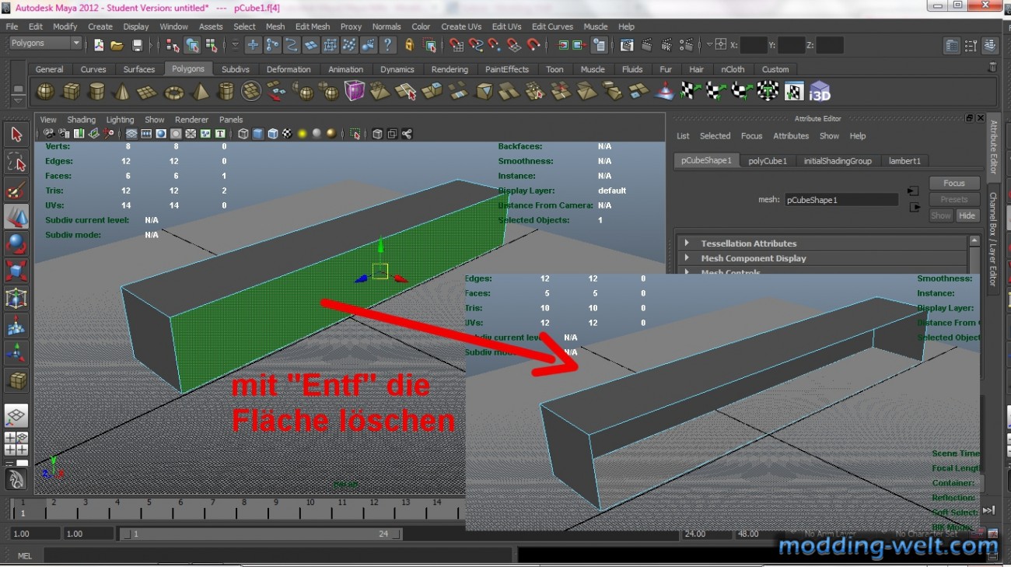1011x567 pixels.
Task: Click the new scene icon
Action: (99, 45)
